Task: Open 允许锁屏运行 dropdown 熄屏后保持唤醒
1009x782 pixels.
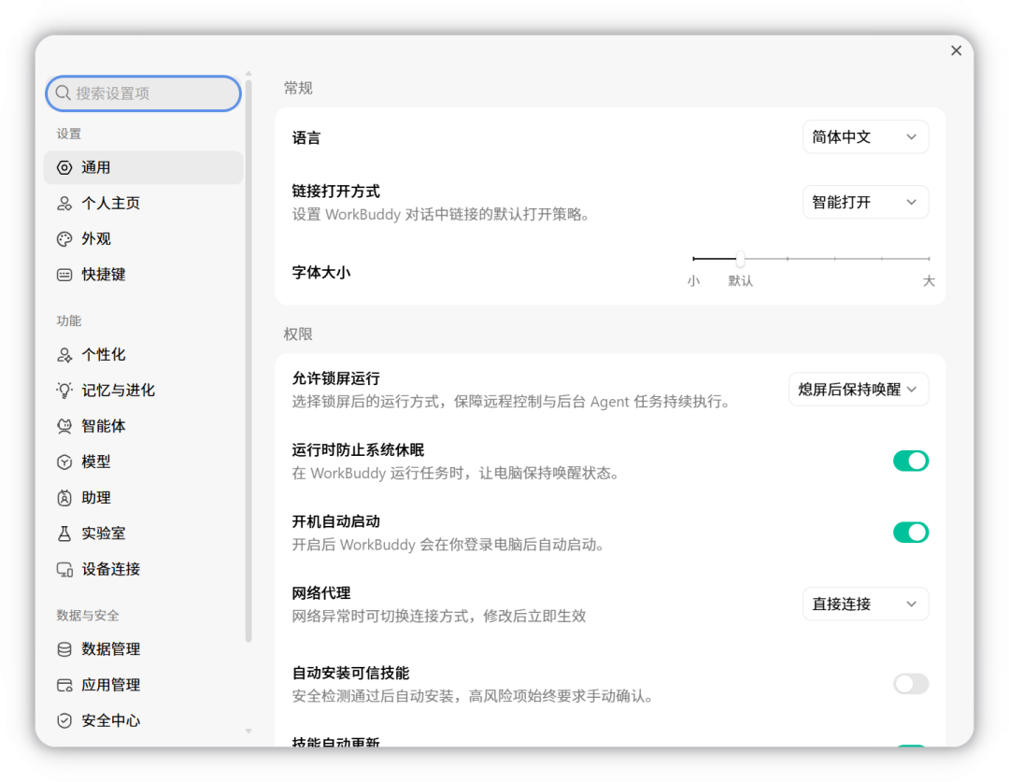Action: [859, 390]
